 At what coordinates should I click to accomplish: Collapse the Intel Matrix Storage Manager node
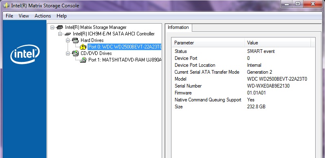(x=52, y=27)
